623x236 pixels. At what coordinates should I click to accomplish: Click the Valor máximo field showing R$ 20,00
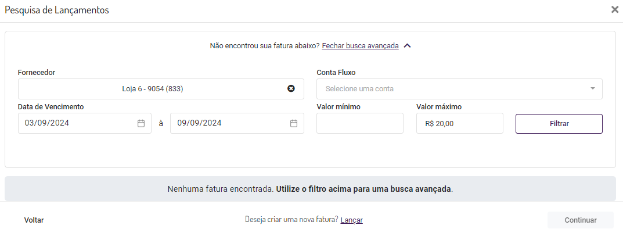pyautogui.click(x=459, y=123)
